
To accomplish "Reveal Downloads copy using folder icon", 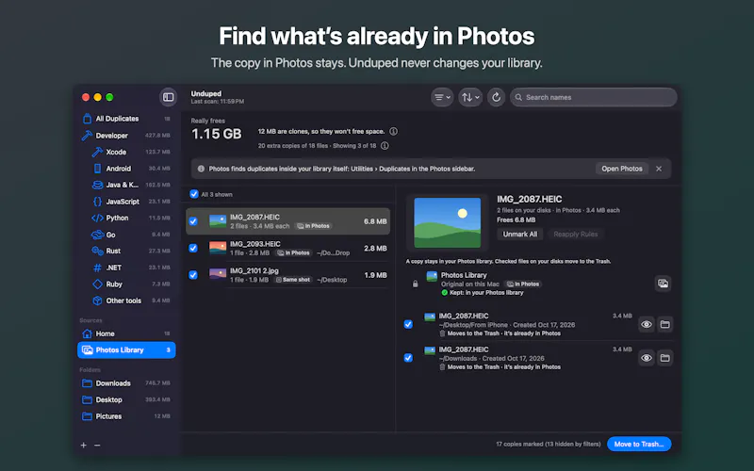I will [665, 358].
